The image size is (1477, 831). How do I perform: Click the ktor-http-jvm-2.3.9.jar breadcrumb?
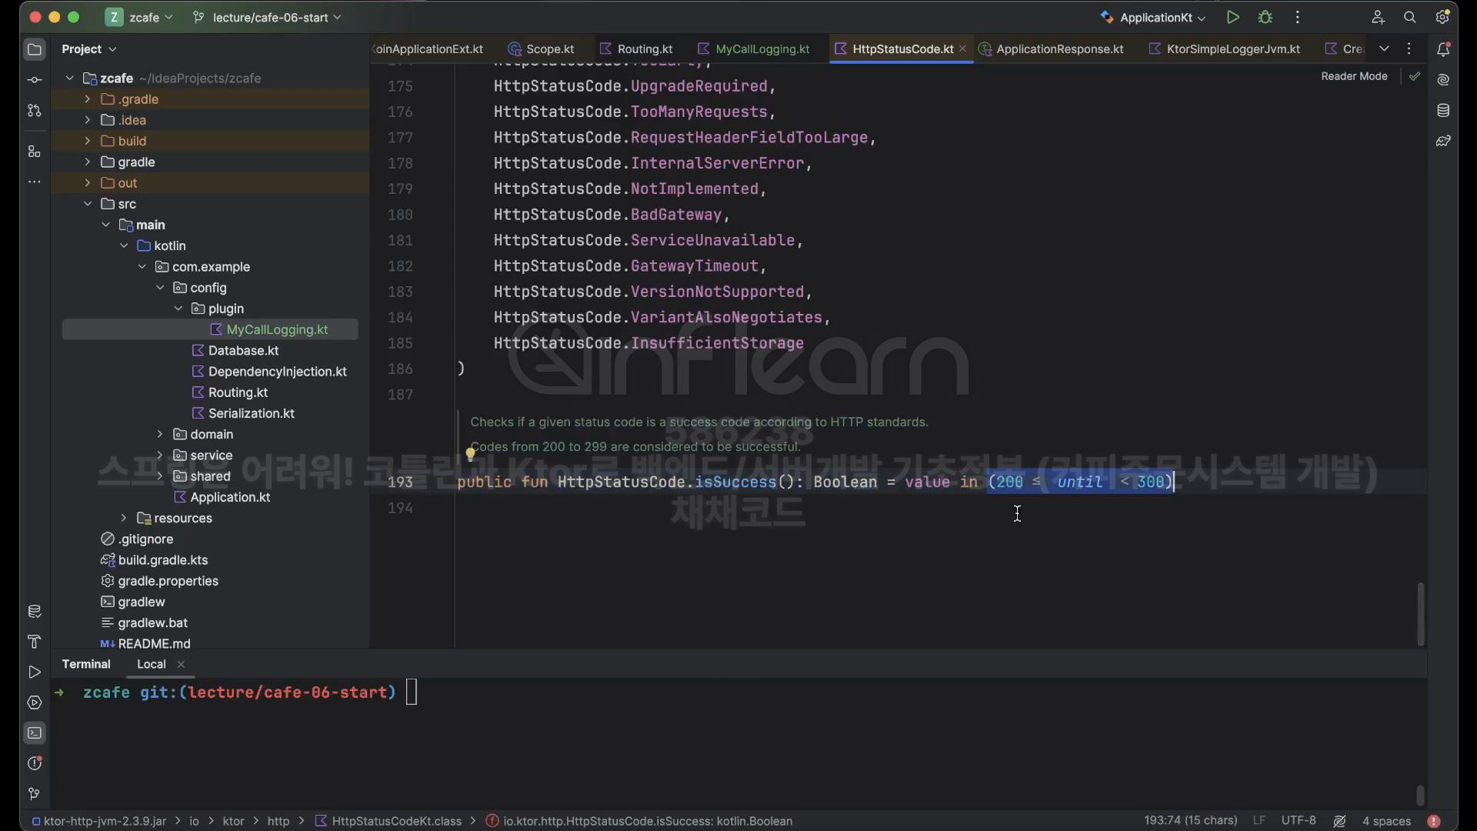(98, 822)
